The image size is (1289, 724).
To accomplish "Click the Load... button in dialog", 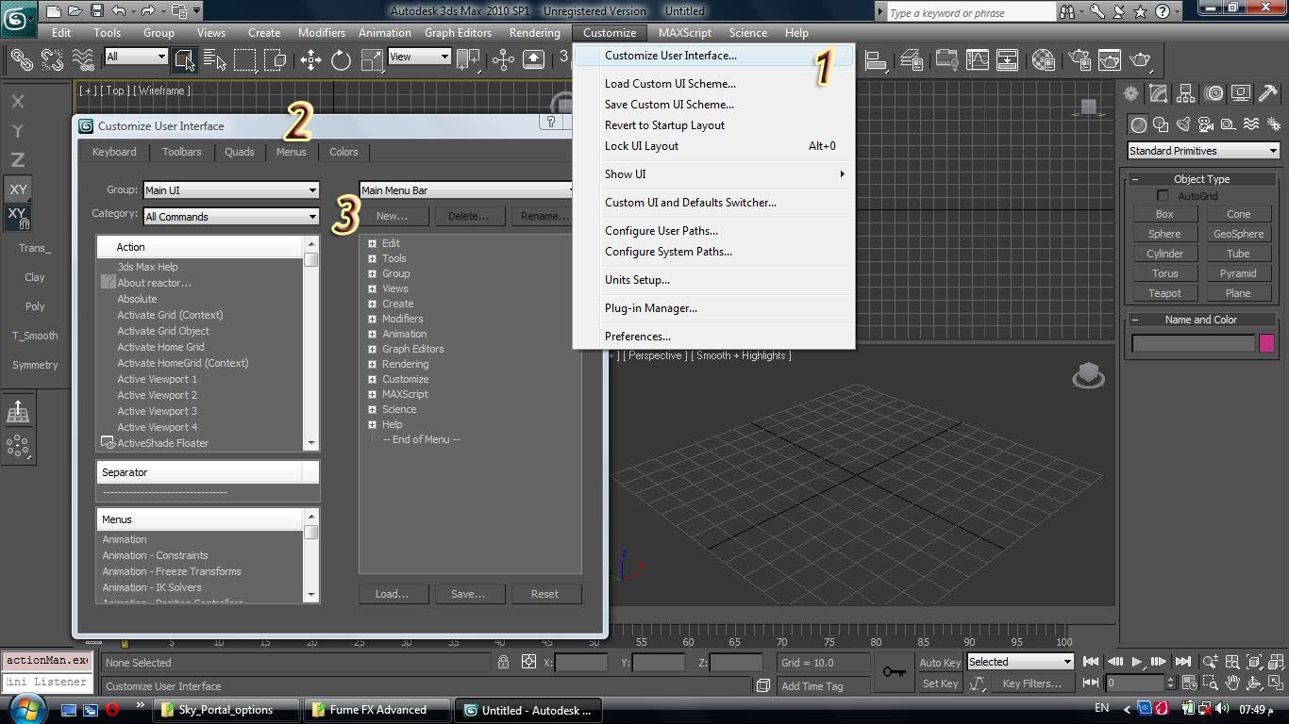I will coord(393,594).
